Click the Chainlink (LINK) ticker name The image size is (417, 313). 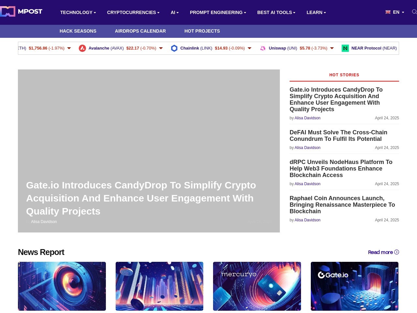pos(196,48)
